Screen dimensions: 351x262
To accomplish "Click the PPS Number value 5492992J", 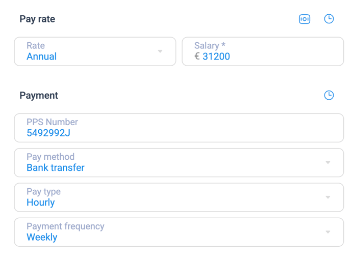I will [48, 133].
